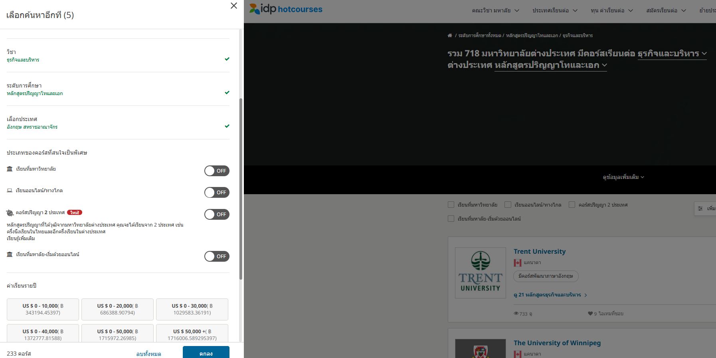Toggle the เรียนที่มหาลัย-เริ่มด้วยออนไลน์ switch
The width and height of the screenshot is (716, 358).
(x=217, y=257)
